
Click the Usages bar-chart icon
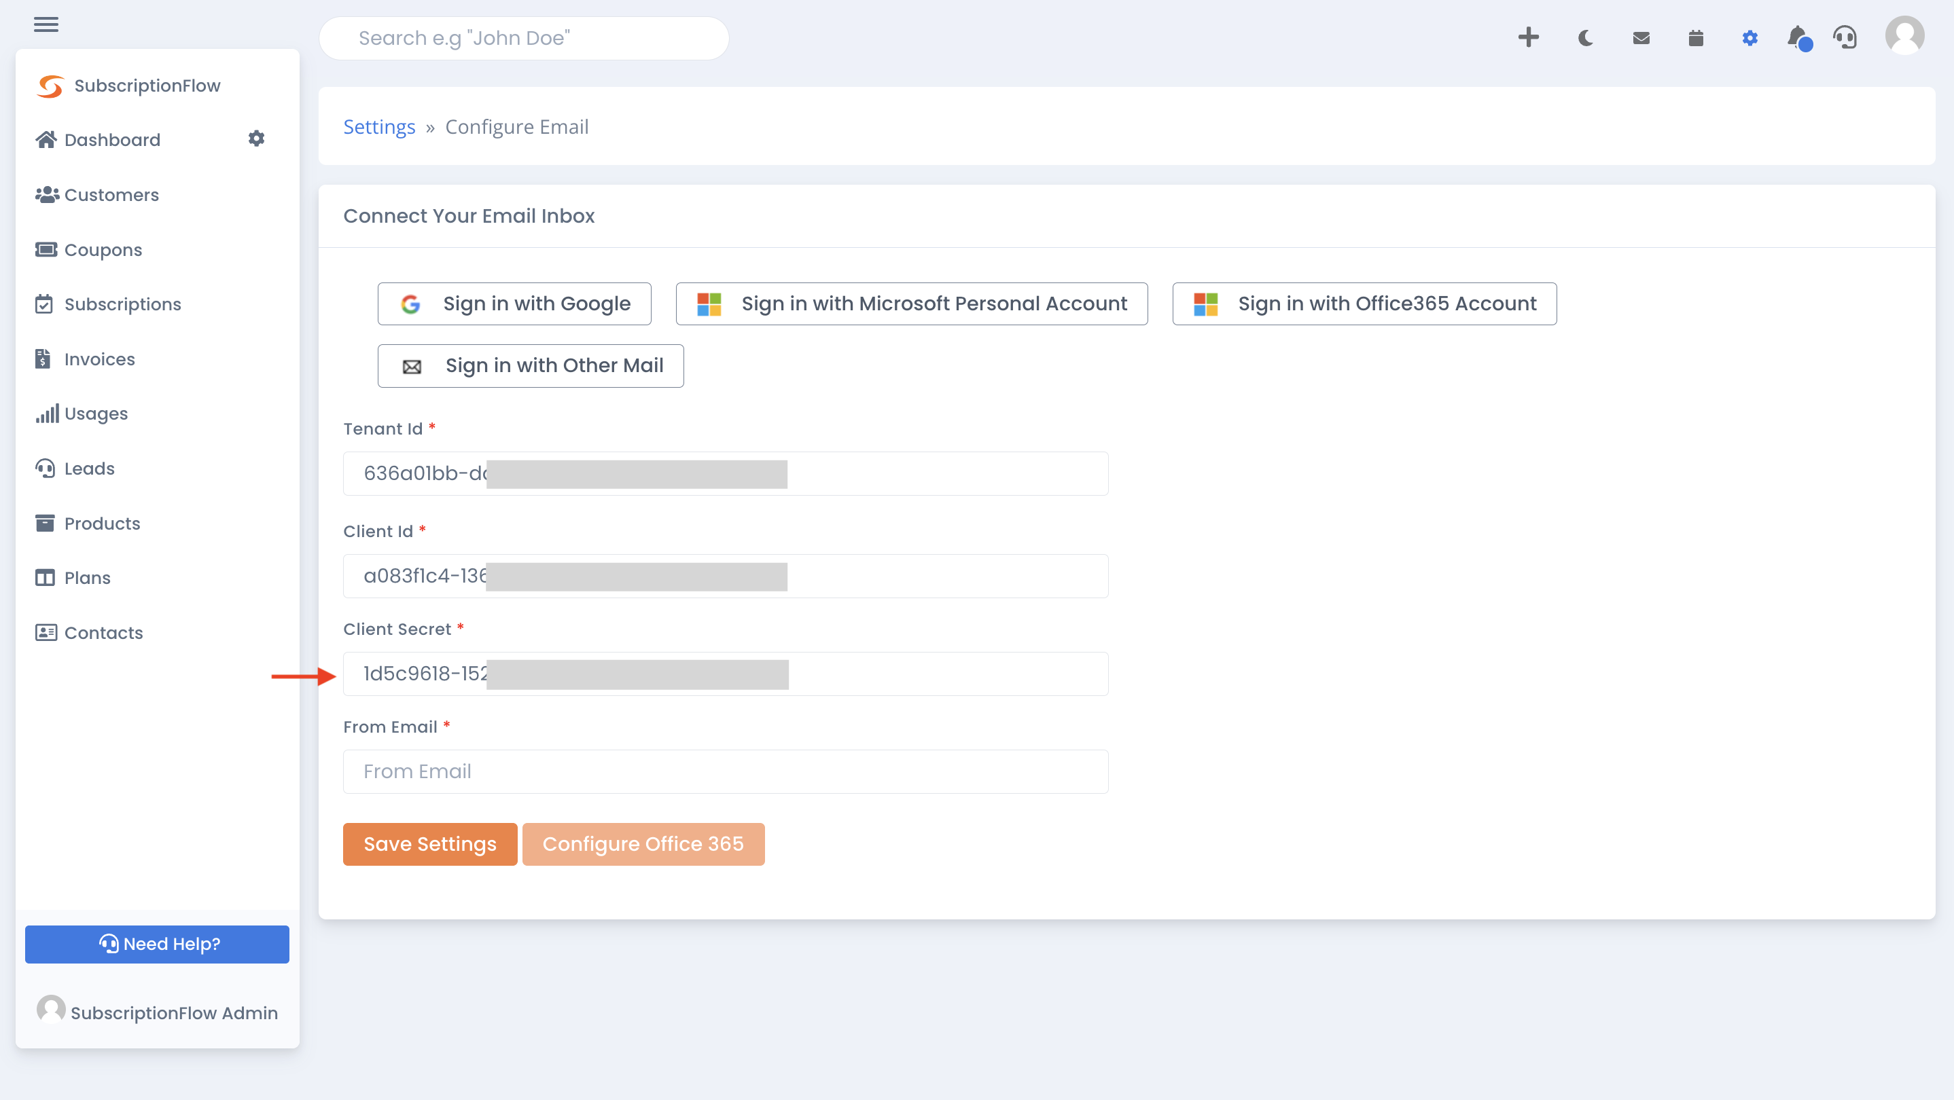[x=47, y=414]
